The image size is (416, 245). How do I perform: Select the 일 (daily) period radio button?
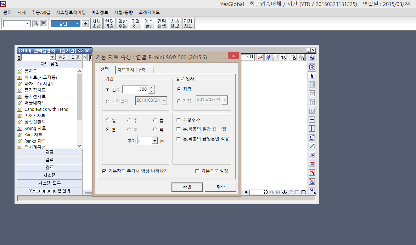(x=107, y=120)
